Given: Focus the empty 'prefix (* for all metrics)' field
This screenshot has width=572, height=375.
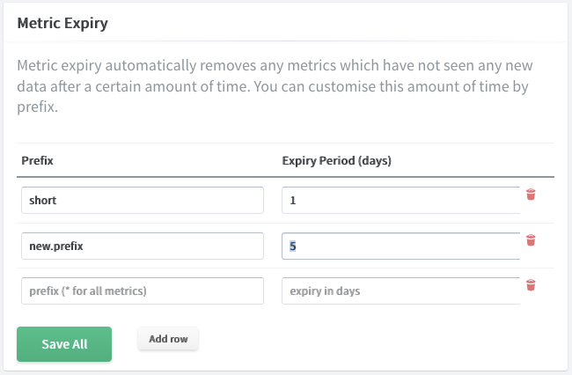Looking at the screenshot, I should (x=143, y=290).
